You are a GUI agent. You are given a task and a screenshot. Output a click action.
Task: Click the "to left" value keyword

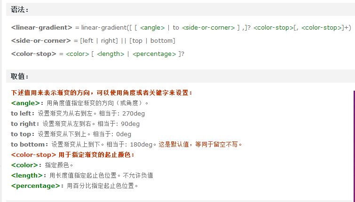pyautogui.click(x=22, y=113)
